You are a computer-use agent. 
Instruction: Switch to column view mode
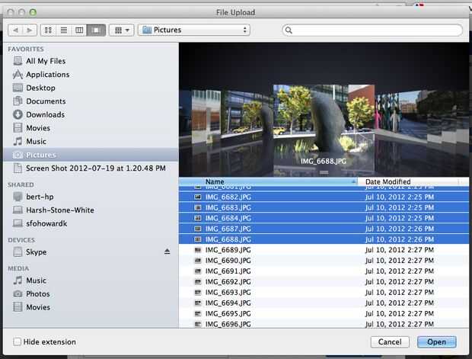[x=79, y=30]
